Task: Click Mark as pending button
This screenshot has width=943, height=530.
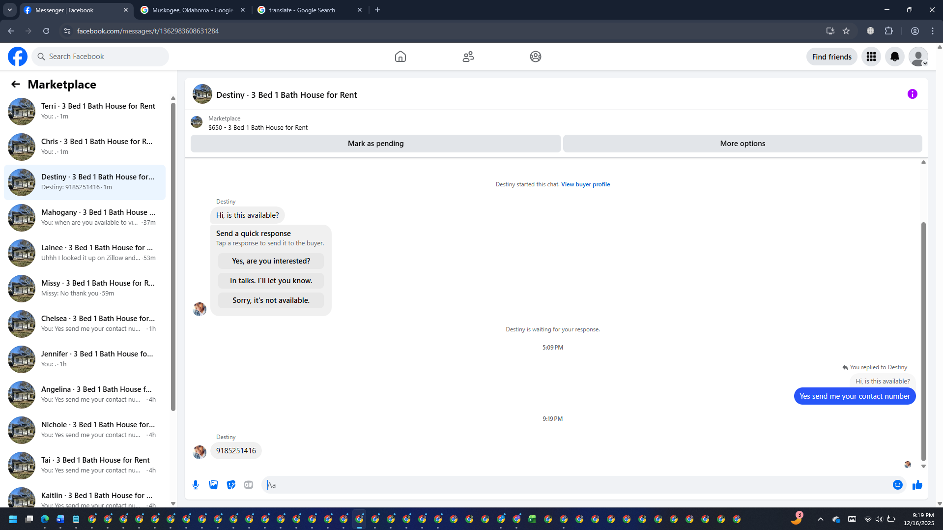Action: pos(376,144)
